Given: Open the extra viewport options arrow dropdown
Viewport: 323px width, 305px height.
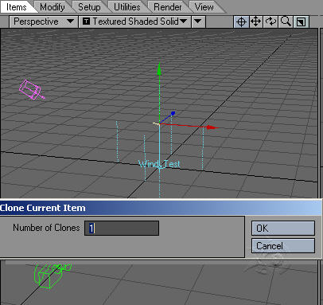Looking at the screenshot, I should click(x=198, y=22).
